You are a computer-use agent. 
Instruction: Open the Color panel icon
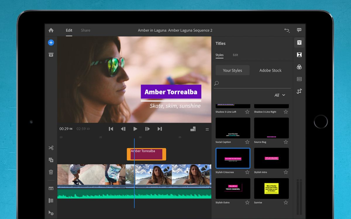tap(299, 67)
